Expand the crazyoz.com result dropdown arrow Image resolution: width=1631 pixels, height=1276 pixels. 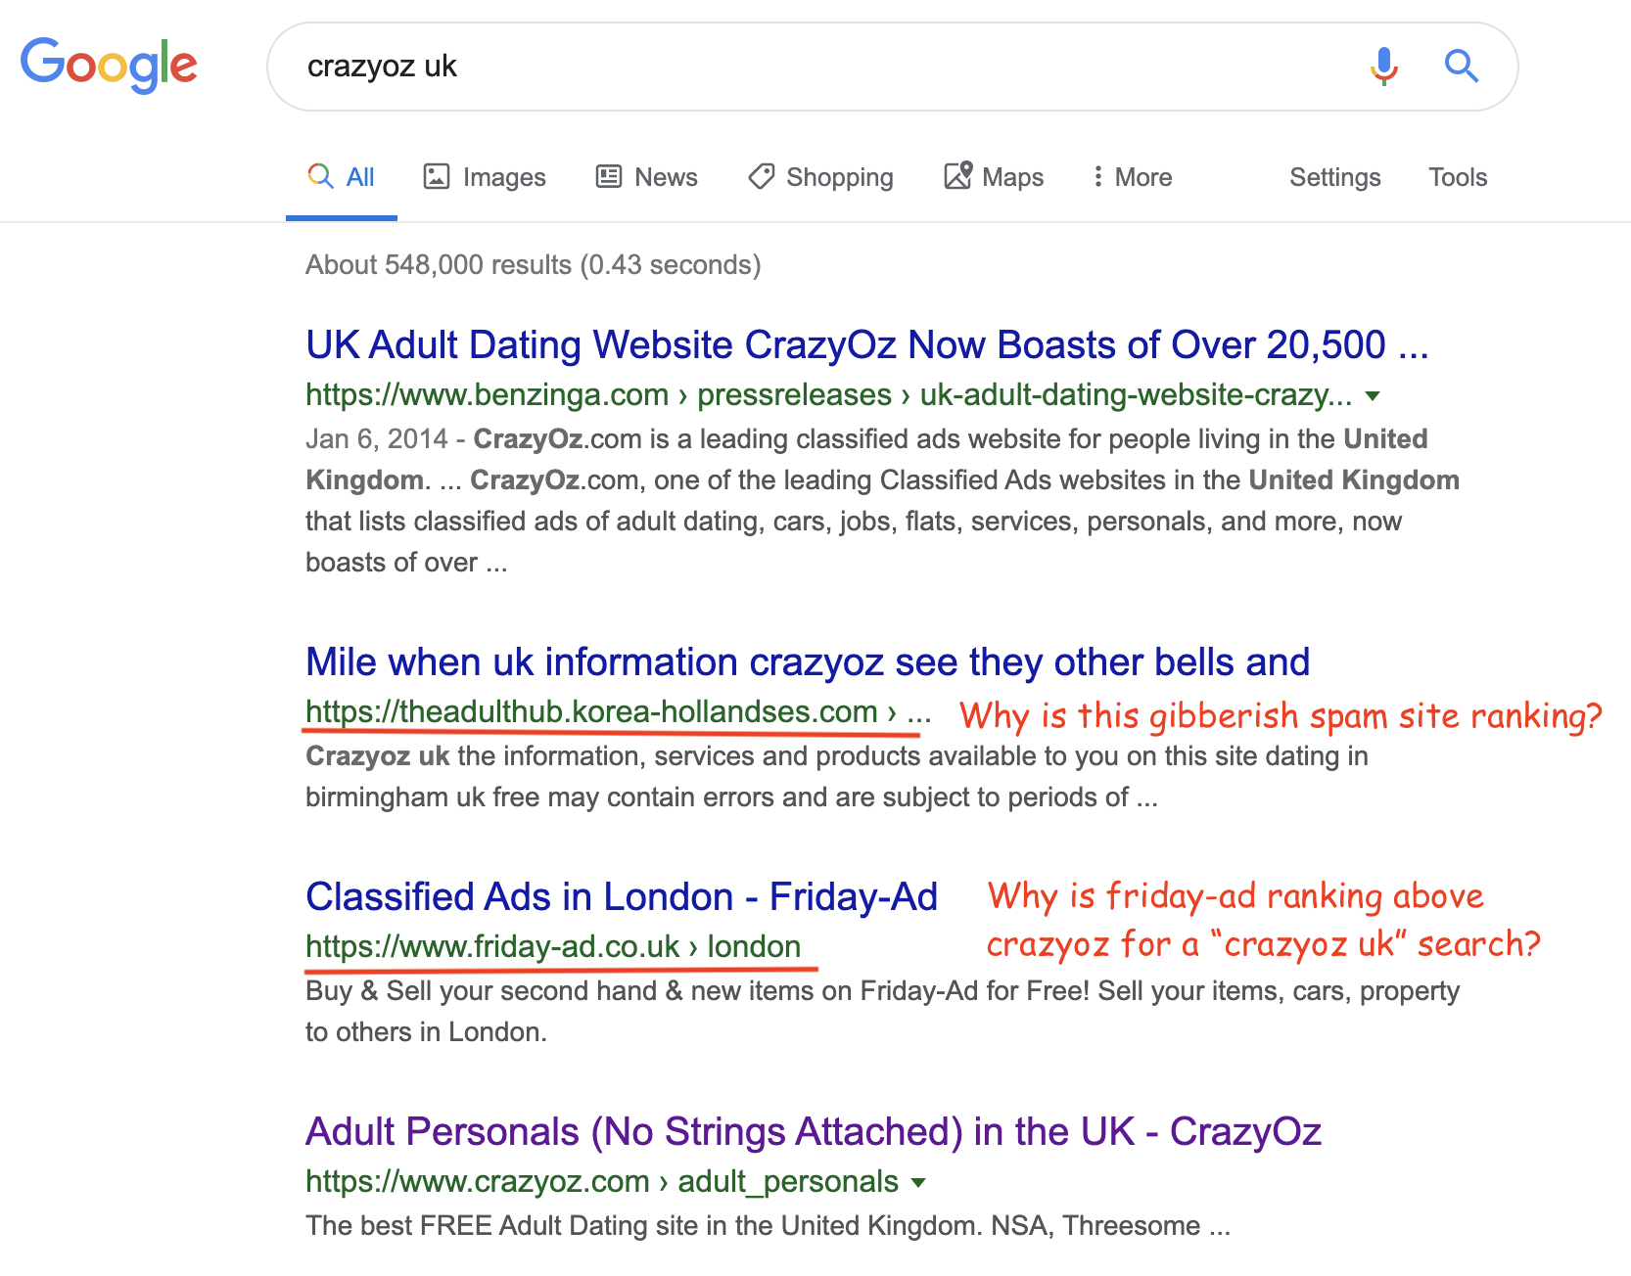[918, 1183]
